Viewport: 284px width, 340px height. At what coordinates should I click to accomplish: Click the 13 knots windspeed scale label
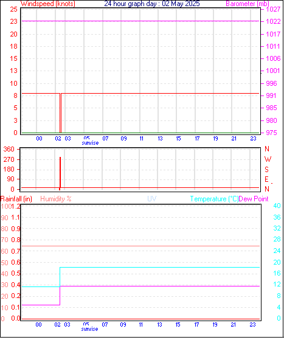(x=13, y=71)
